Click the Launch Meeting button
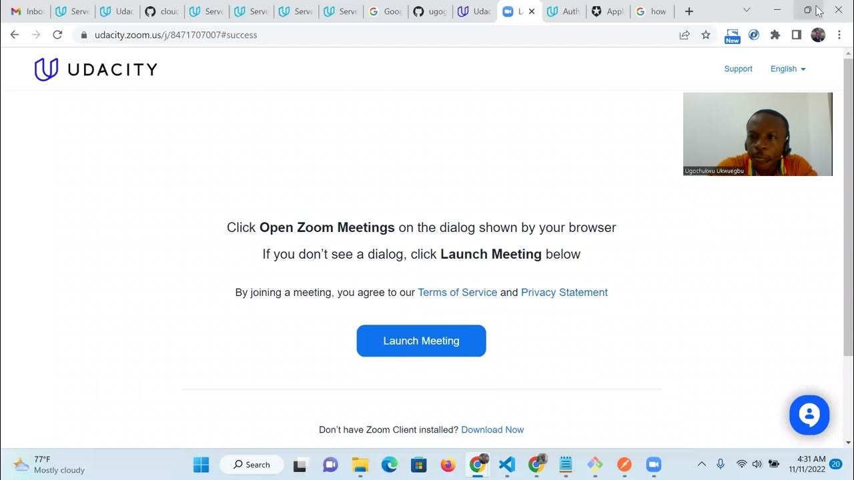Viewport: 854px width, 480px height. tap(421, 341)
